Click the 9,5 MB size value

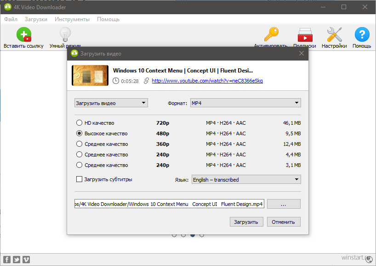pyautogui.click(x=293, y=133)
